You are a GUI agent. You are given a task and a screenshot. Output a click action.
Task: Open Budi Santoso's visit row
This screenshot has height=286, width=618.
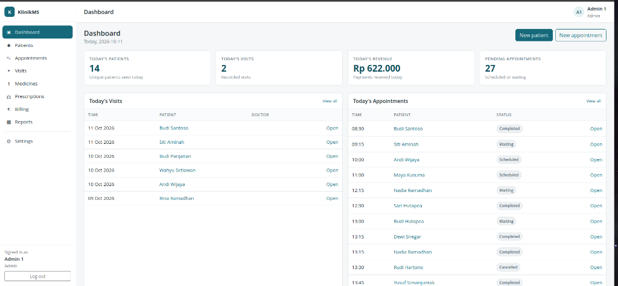tap(333, 128)
